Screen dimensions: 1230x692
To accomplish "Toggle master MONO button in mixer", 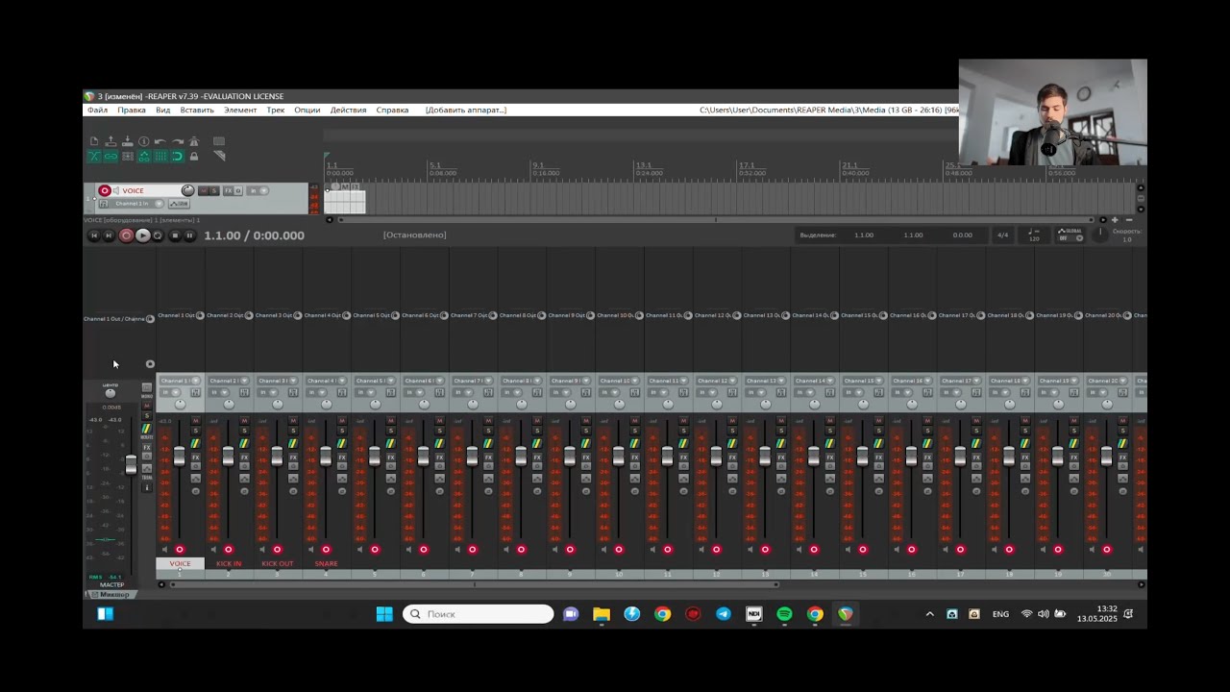I will click(147, 387).
